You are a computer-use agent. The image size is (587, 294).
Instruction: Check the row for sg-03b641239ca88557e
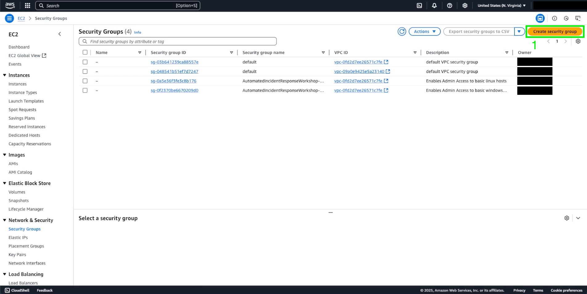pos(85,62)
